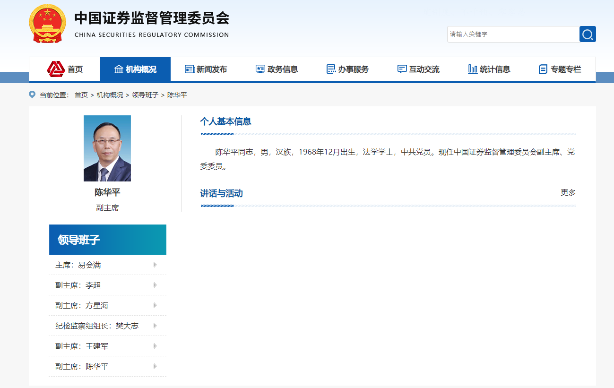
Task: Select 副主席：方星海 in leadership list
Action: (82, 306)
